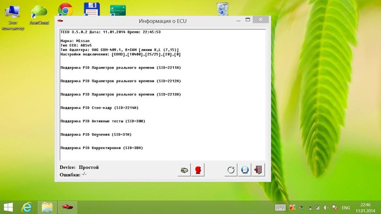Open the on-screen keyboard from tray
The image size is (381, 214).
281,207
